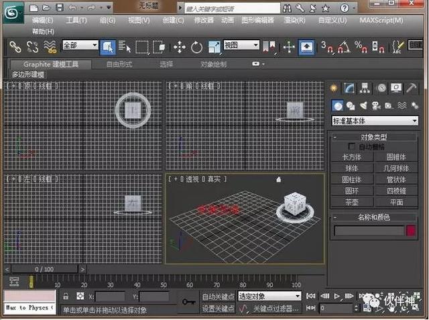Click the red object color swatch

pyautogui.click(x=410, y=231)
